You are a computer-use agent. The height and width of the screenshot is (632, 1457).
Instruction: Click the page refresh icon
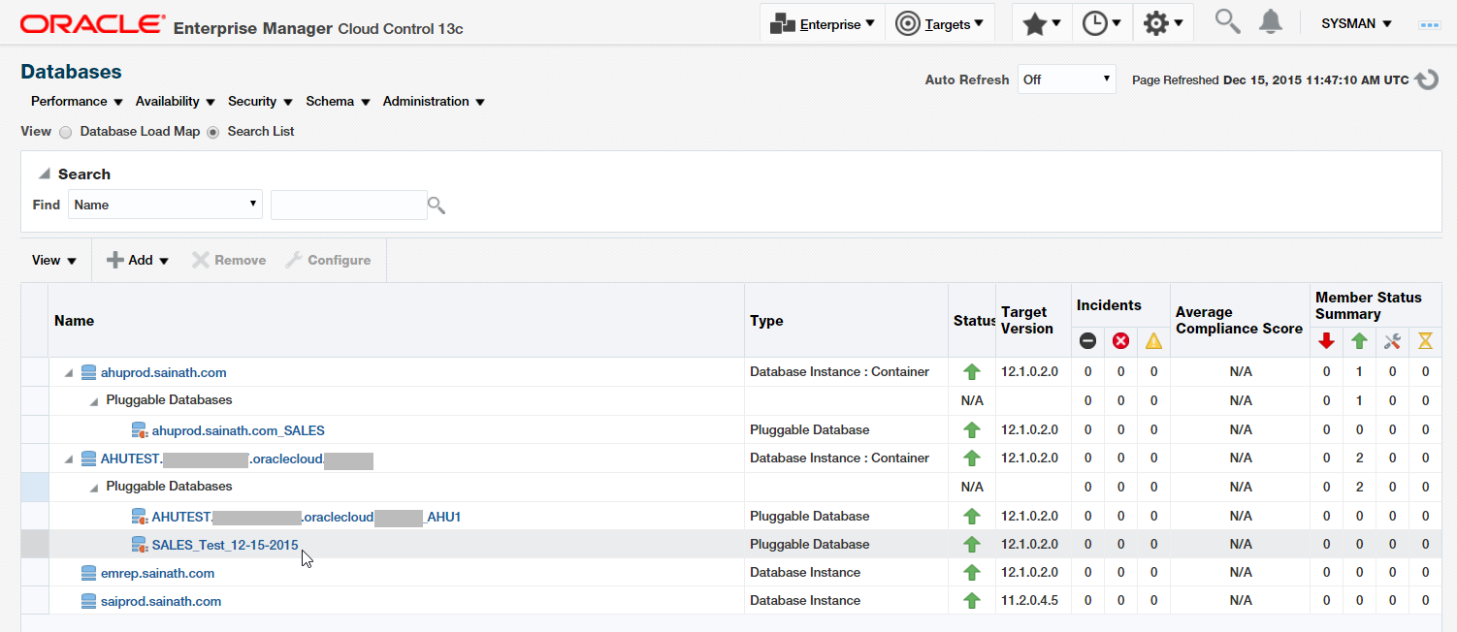tap(1426, 79)
